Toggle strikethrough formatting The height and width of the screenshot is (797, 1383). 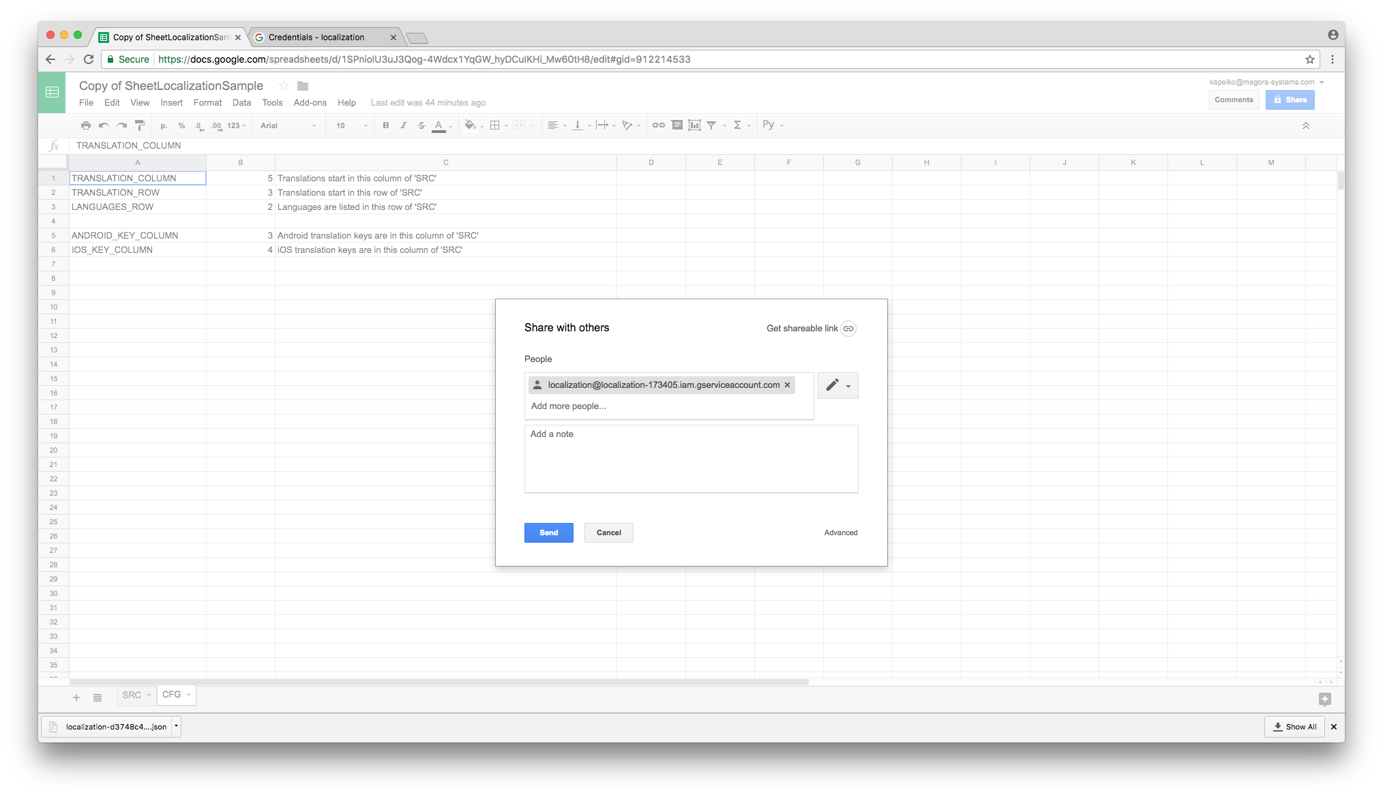[421, 125]
